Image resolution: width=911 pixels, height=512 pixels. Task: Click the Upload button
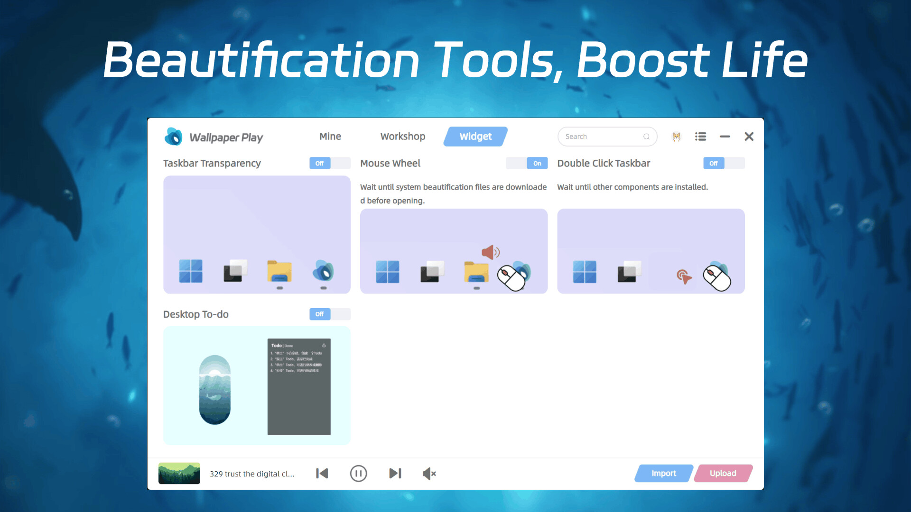tap(723, 473)
